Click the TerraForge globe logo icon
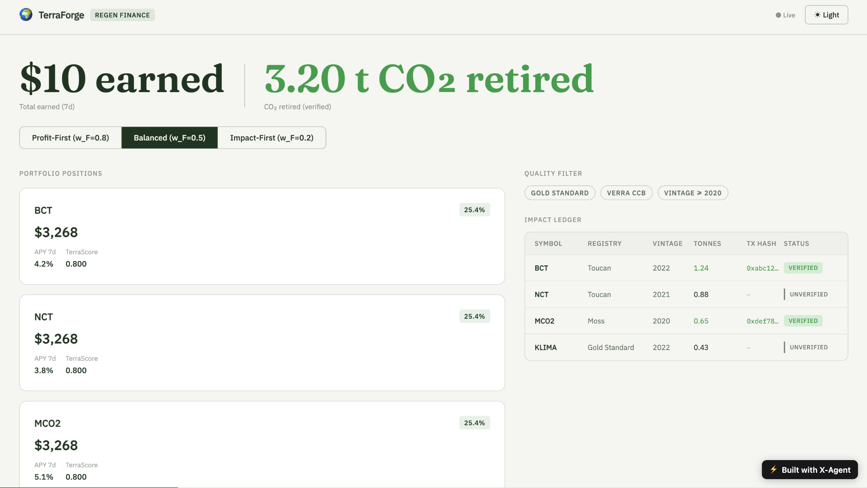The image size is (867, 488). point(26,15)
